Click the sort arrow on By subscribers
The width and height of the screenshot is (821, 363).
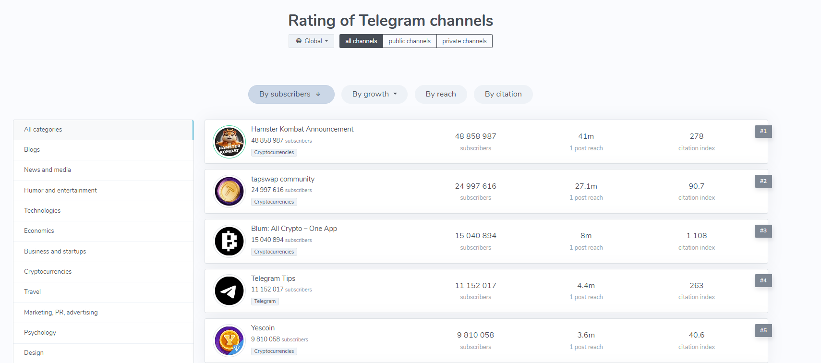point(318,94)
